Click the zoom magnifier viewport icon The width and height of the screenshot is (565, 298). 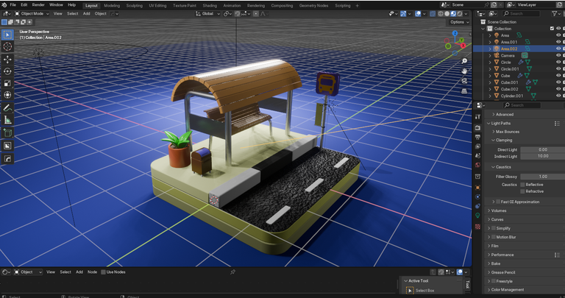coord(465,60)
